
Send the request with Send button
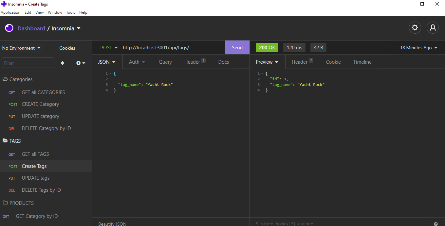(237, 47)
